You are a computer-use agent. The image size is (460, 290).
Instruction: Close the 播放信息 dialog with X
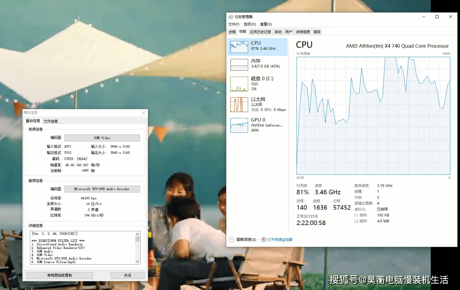[144, 113]
